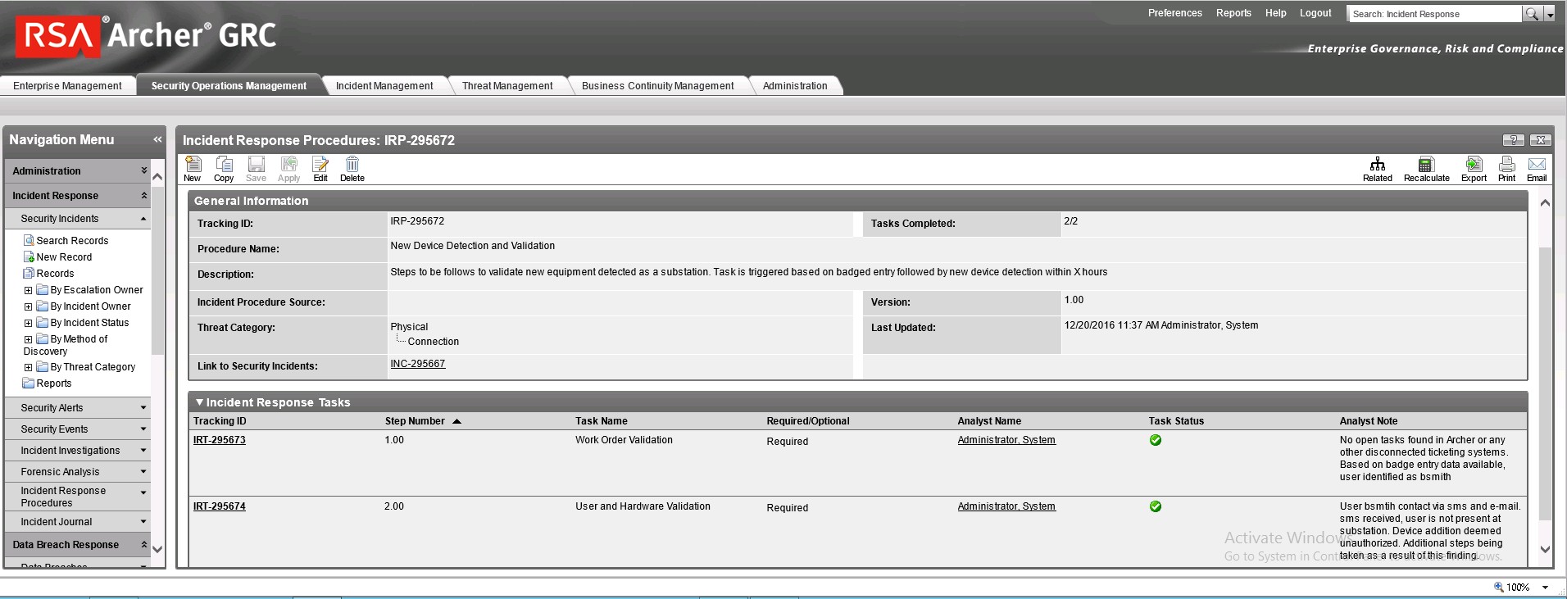Open Reports in the top menu
The height and width of the screenshot is (599, 1567).
[1233, 13]
